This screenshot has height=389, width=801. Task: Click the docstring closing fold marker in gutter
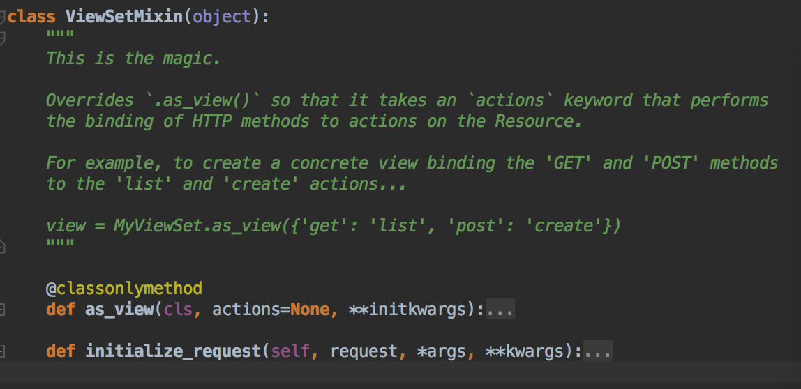pyautogui.click(x=2, y=247)
